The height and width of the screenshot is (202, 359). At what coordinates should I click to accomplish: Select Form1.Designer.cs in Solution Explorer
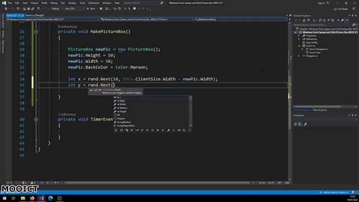(x=318, y=49)
